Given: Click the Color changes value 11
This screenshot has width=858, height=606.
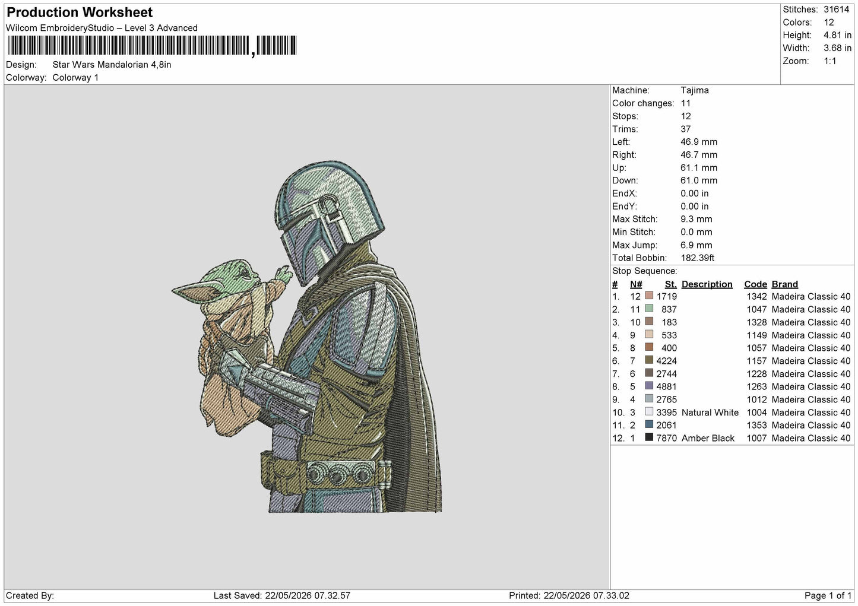Looking at the screenshot, I should 685,103.
